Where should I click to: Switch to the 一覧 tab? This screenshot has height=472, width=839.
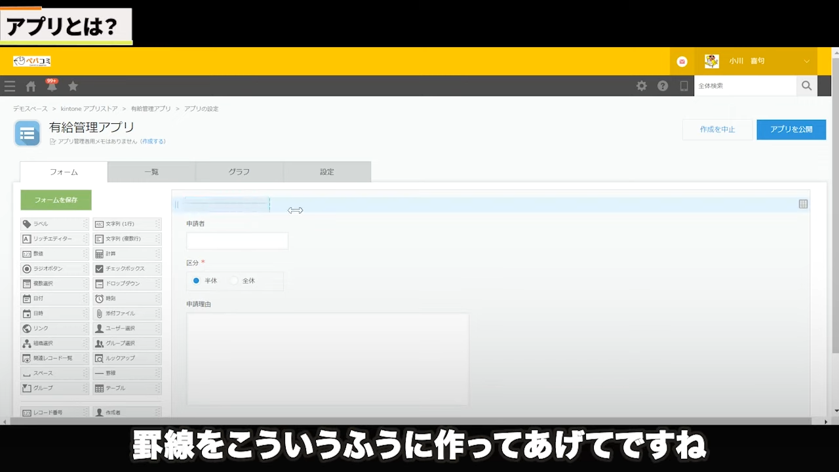(151, 172)
